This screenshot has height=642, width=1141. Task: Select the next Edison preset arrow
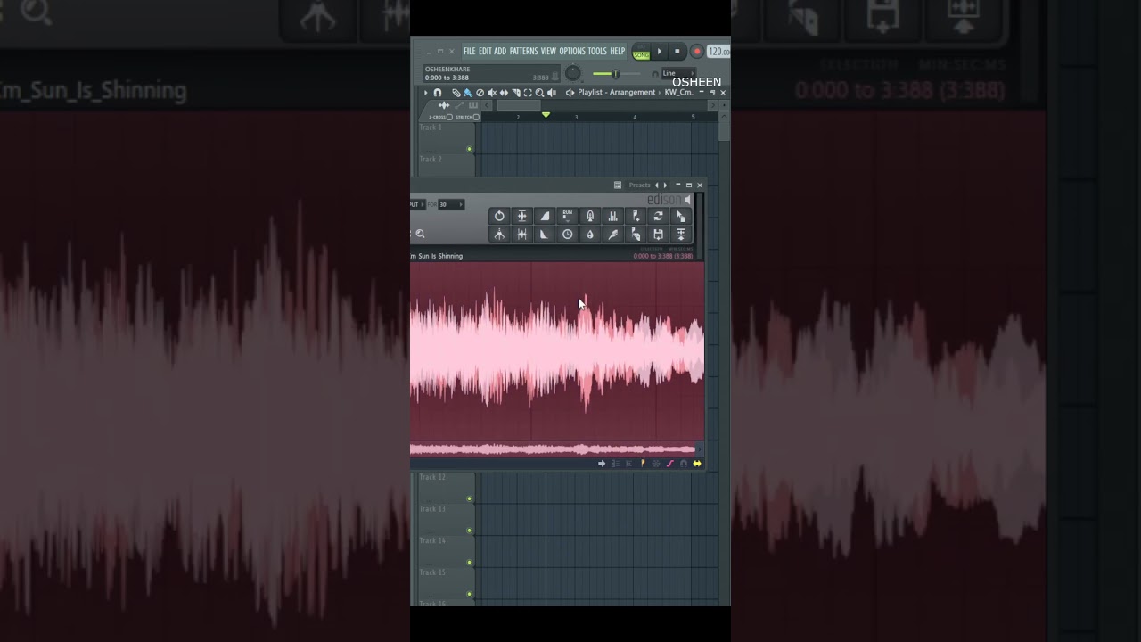point(666,185)
